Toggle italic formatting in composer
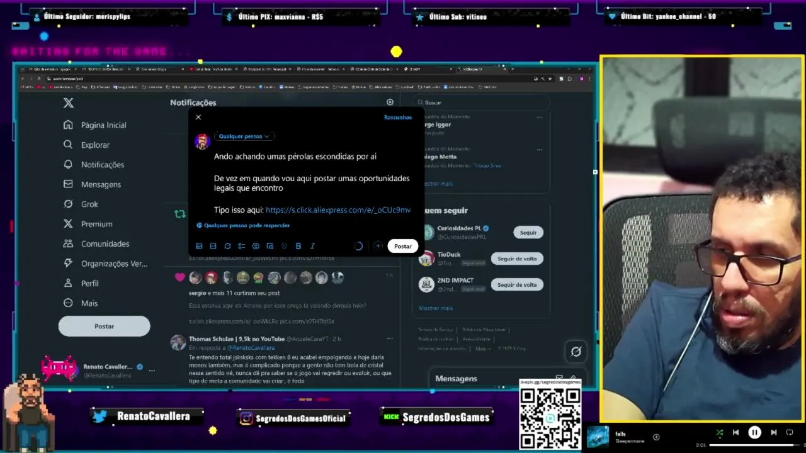The image size is (806, 453). pos(312,246)
